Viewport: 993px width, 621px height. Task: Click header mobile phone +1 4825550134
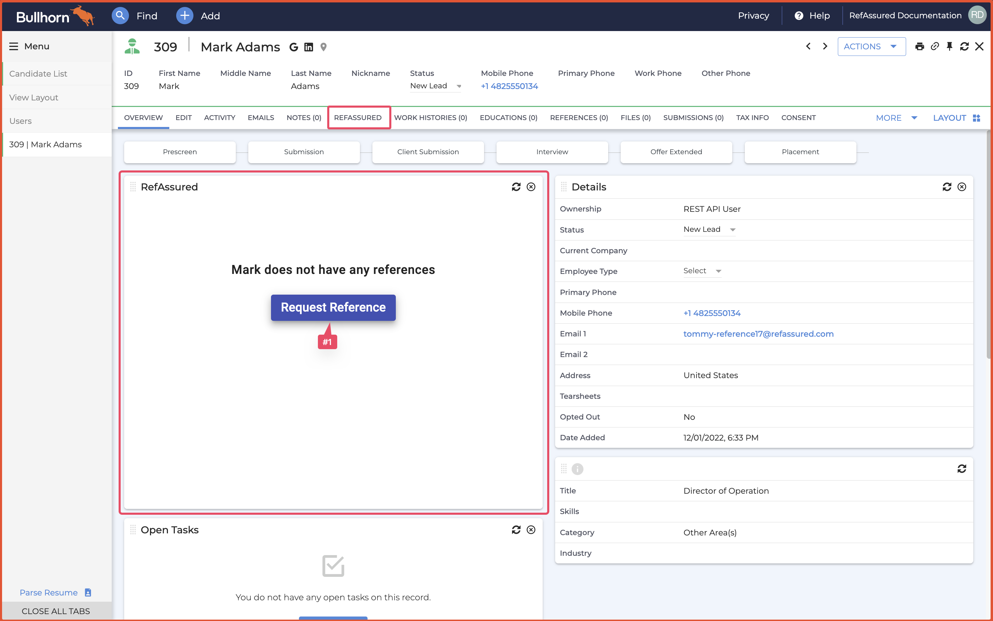point(509,86)
